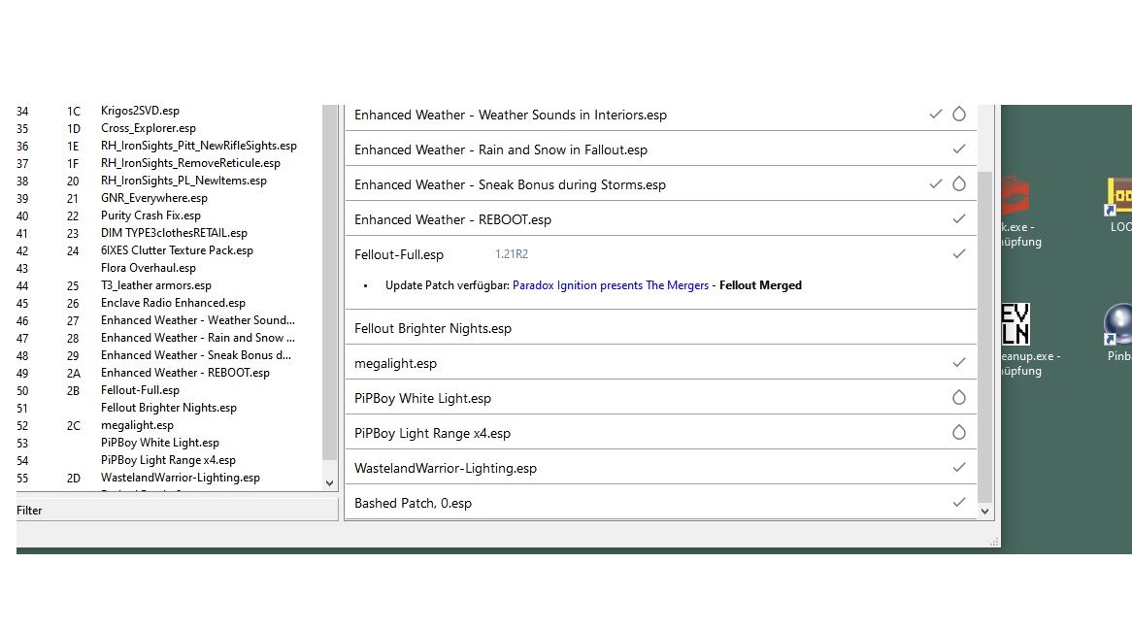This screenshot has height=629, width=1132.
Task: Click the droplet icon on PiPBoy White Light.esp card
Action: [959, 398]
